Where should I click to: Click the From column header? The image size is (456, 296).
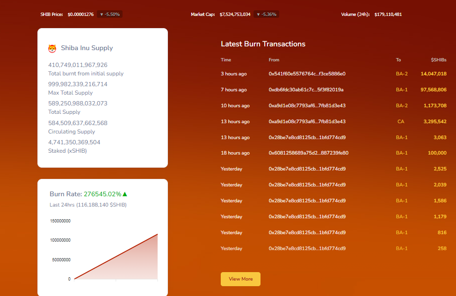(274, 60)
